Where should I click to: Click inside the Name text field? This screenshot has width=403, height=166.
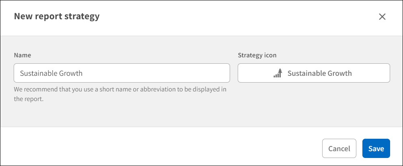121,73
